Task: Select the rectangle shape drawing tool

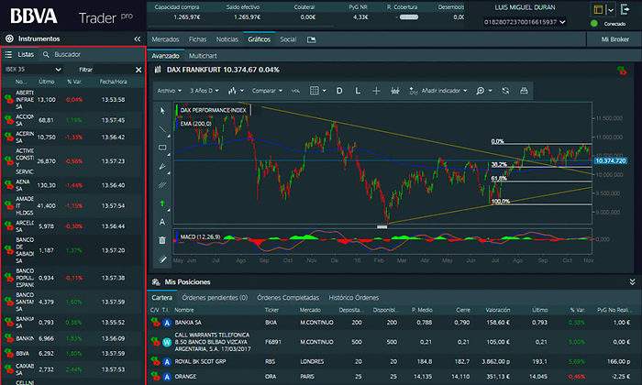Action: pyautogui.click(x=162, y=148)
